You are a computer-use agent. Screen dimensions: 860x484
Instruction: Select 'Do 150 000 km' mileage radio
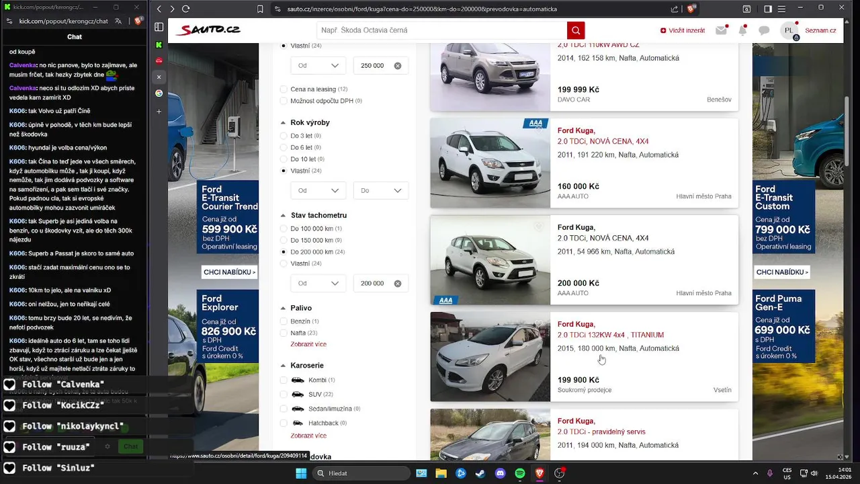[284, 240]
